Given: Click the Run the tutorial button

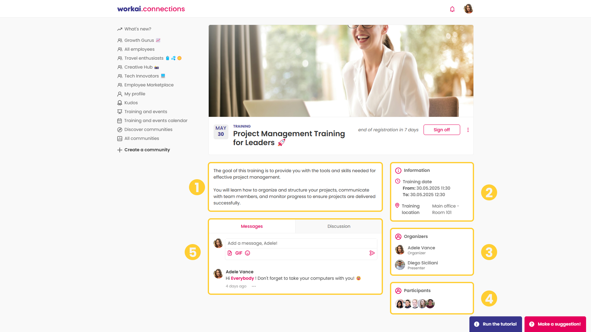Looking at the screenshot, I should (x=496, y=324).
